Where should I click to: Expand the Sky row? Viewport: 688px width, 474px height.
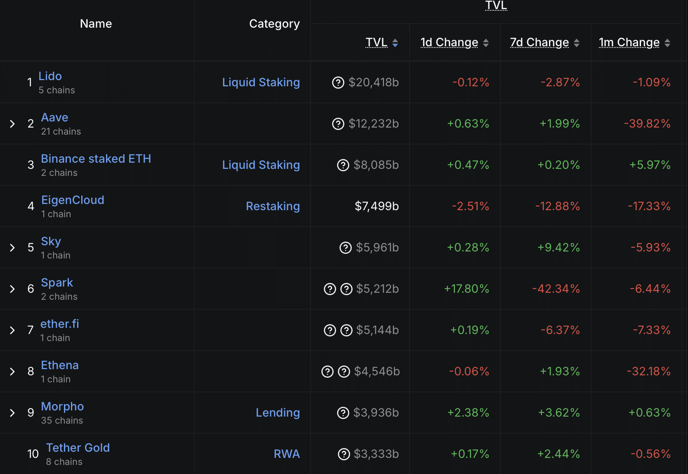tap(12, 248)
